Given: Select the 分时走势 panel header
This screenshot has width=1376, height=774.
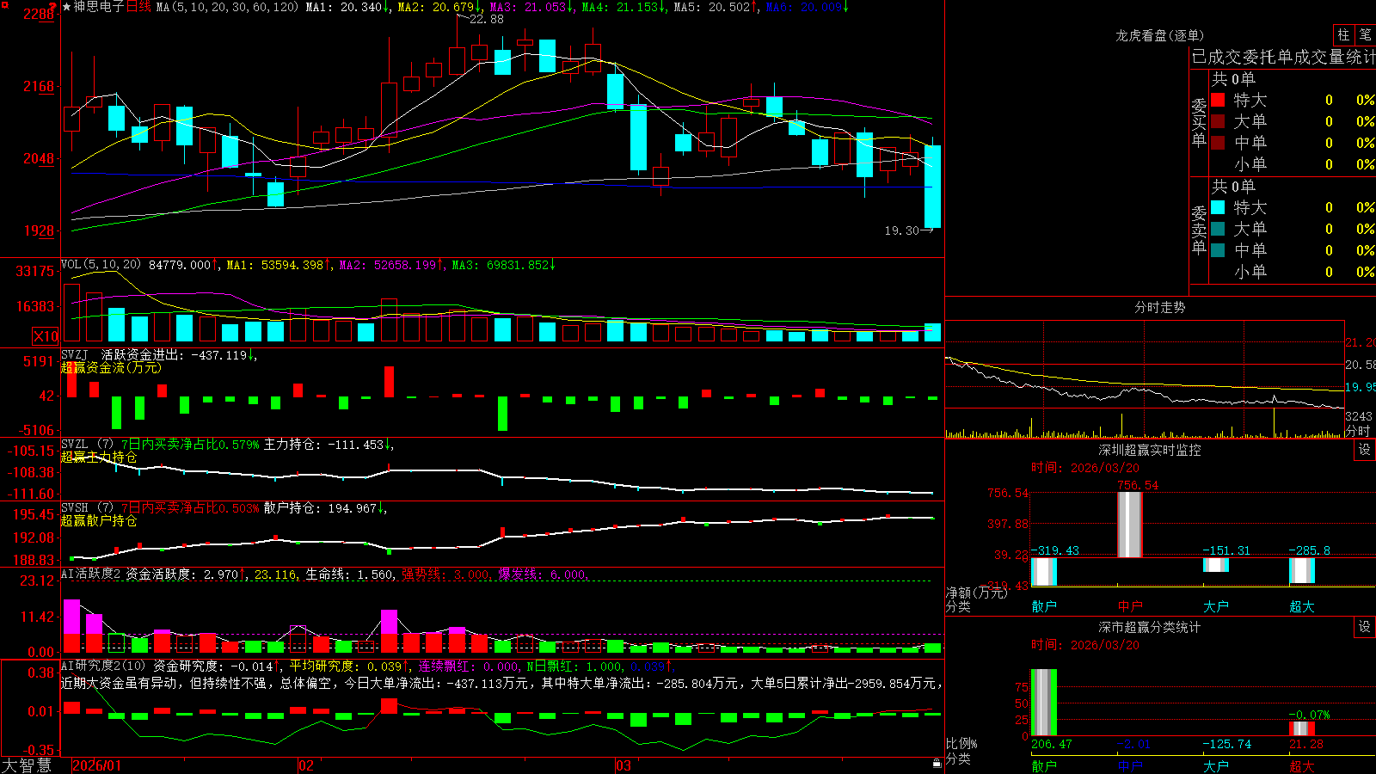Looking at the screenshot, I should click(1159, 307).
